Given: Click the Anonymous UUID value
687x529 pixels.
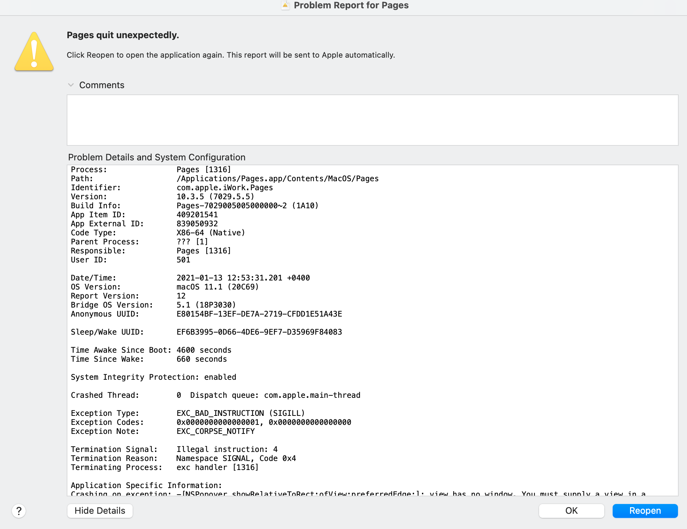Looking at the screenshot, I should pos(259,314).
